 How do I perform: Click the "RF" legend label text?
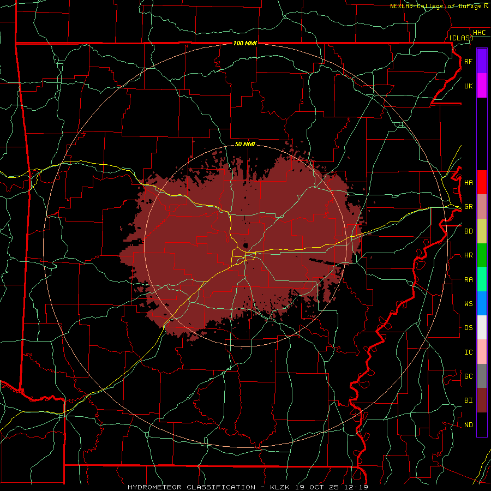pyautogui.click(x=469, y=61)
